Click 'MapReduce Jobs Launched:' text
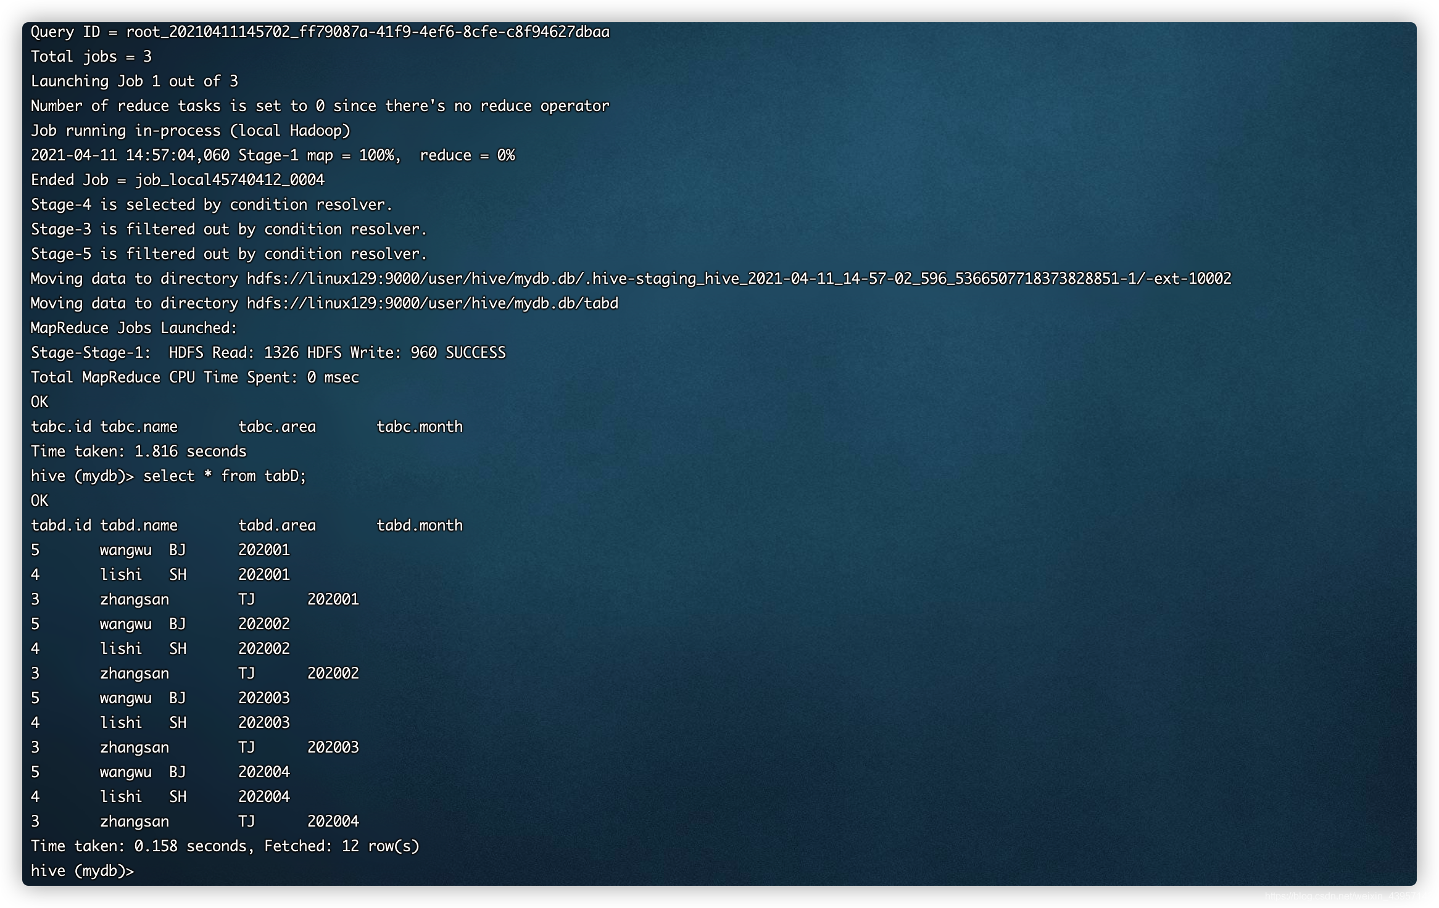 click(134, 328)
